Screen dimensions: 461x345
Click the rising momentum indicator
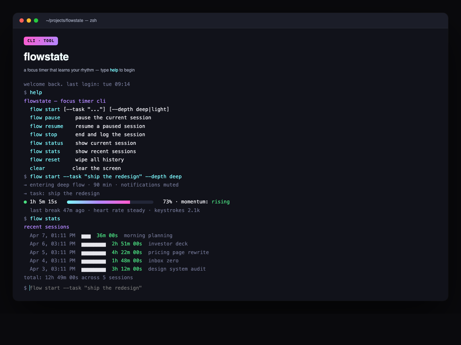tap(220, 202)
